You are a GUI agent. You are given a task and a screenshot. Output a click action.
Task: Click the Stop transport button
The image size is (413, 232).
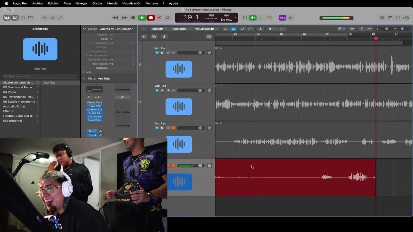click(x=133, y=18)
